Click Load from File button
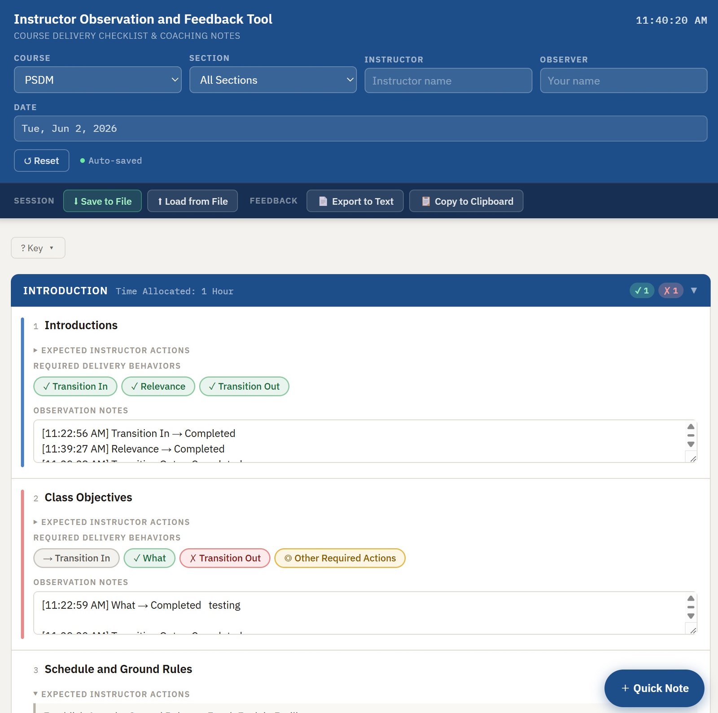 click(x=193, y=201)
